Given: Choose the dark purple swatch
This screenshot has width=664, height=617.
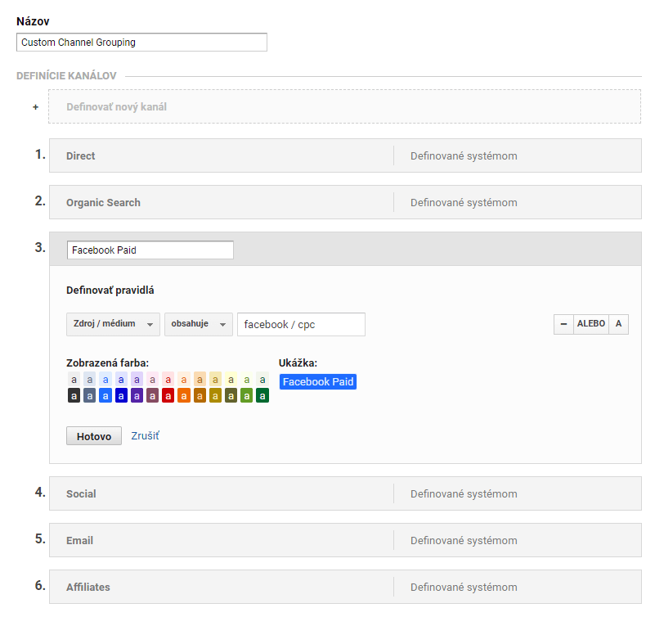Looking at the screenshot, I should click(x=137, y=396).
